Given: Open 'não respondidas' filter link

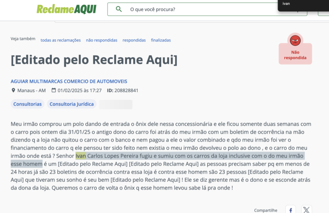Looking at the screenshot, I should coord(102,40).
